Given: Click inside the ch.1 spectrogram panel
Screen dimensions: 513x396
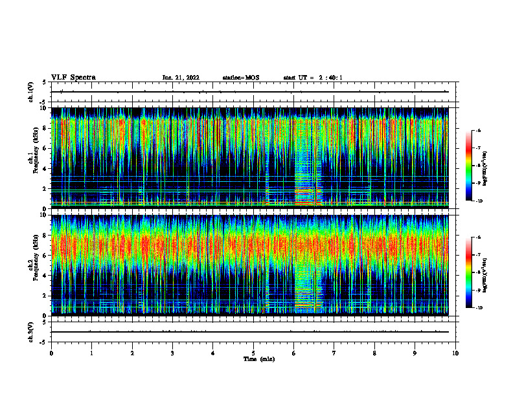Looking at the screenshot, I should (250, 158).
